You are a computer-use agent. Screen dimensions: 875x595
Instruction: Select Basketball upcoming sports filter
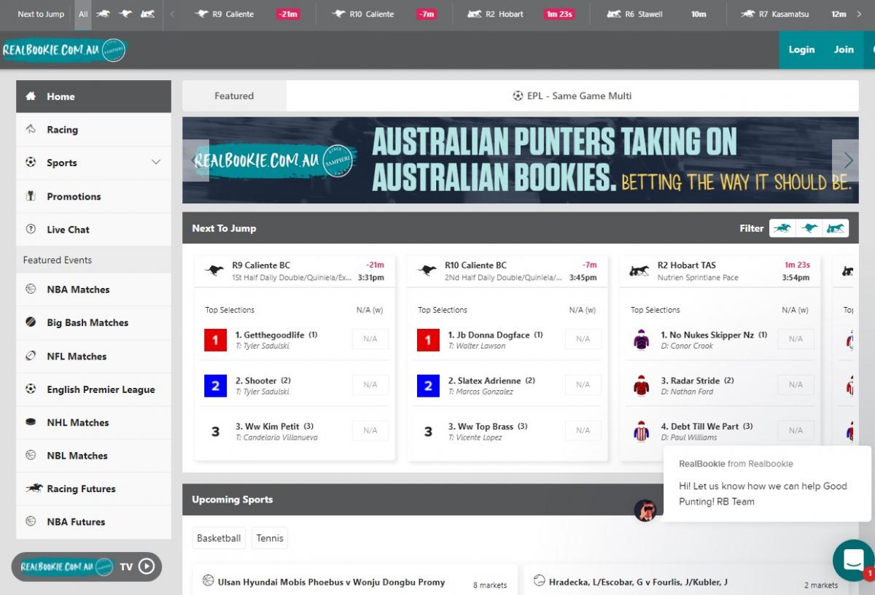[219, 538]
